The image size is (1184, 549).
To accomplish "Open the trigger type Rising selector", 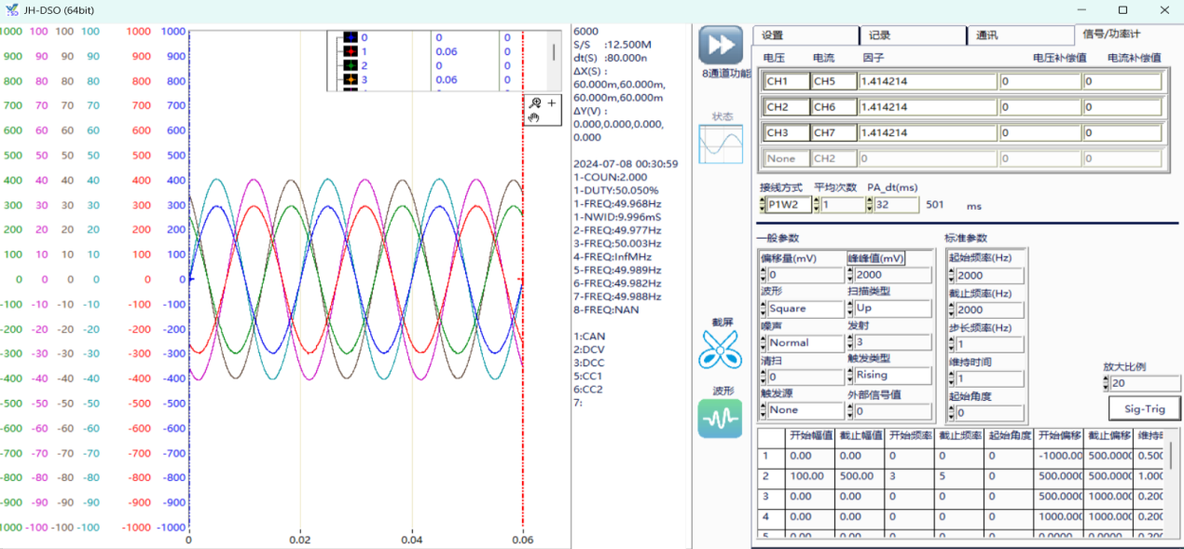I will click(x=891, y=376).
